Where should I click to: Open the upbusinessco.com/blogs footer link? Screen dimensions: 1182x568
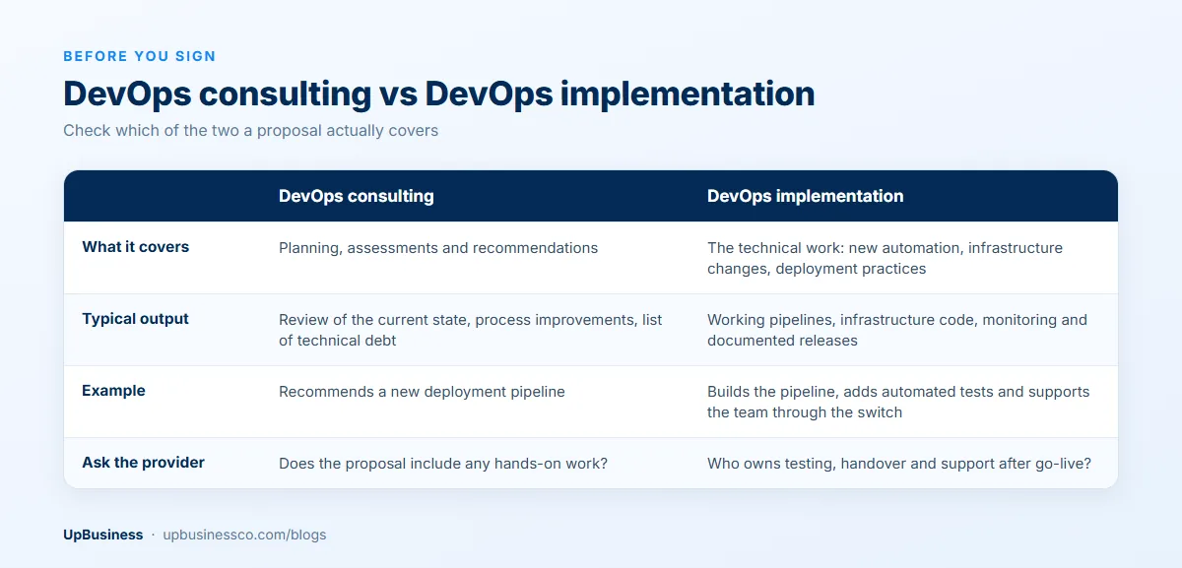click(244, 535)
